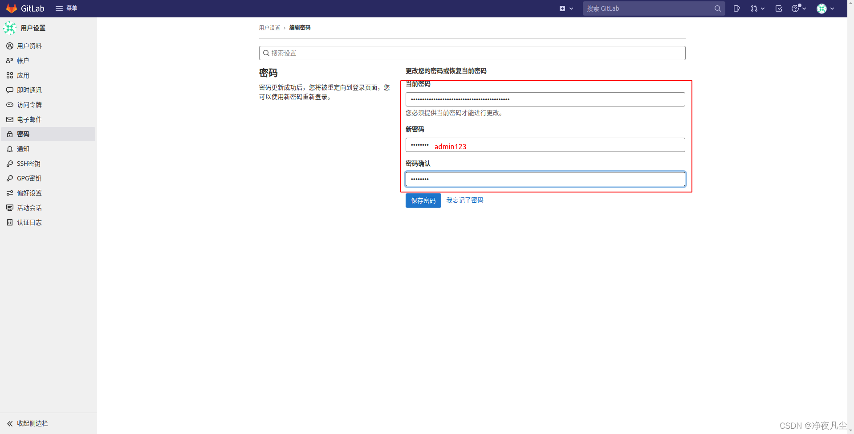Focus the 搜索设置 search box
The width and height of the screenshot is (854, 434).
(x=472, y=53)
